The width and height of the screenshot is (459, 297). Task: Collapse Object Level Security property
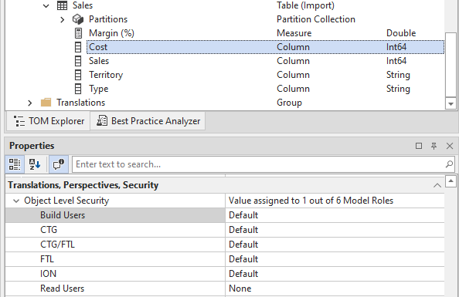[x=16, y=201]
